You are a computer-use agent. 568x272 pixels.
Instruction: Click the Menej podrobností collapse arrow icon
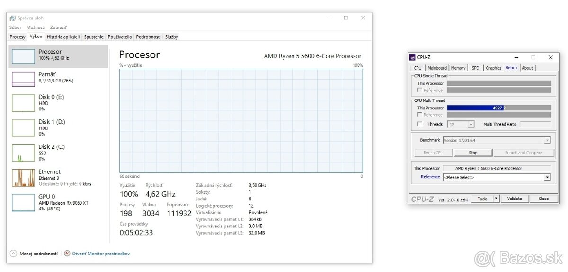pos(13,254)
